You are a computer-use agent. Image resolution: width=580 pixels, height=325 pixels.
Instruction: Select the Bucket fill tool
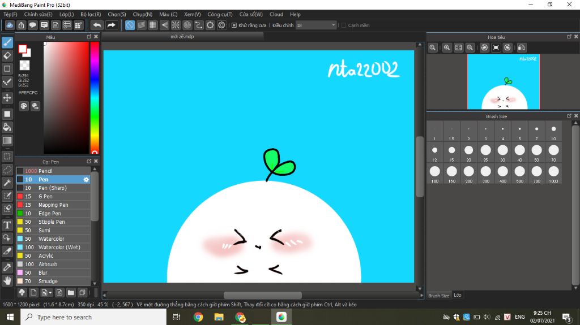(x=7, y=127)
